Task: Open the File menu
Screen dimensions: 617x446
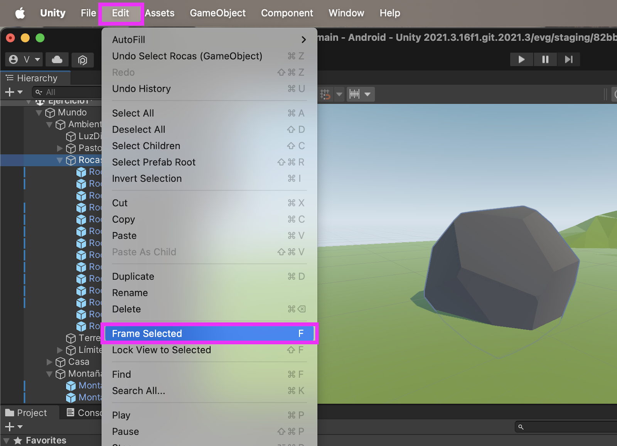Action: pyautogui.click(x=88, y=13)
